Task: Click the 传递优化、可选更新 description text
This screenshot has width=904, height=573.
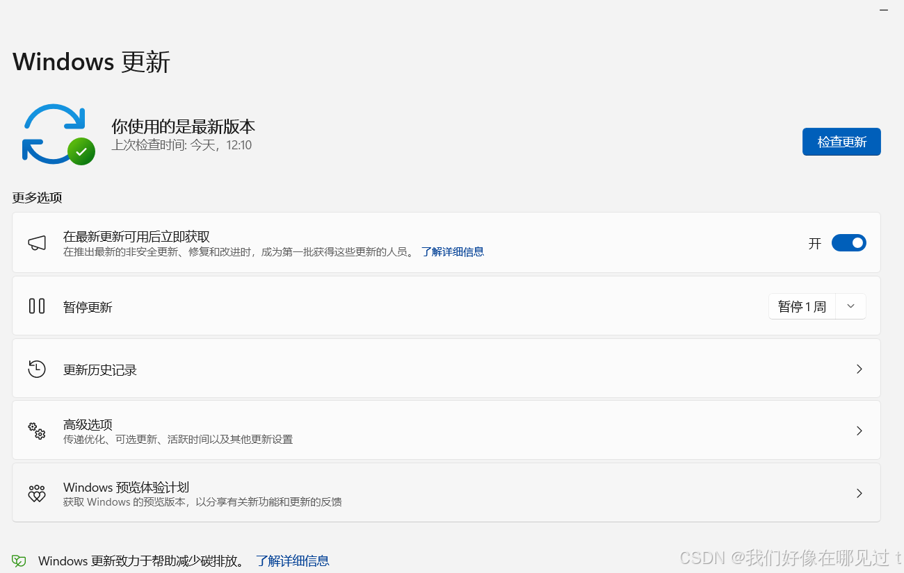Action: tap(178, 440)
